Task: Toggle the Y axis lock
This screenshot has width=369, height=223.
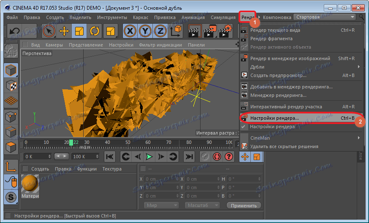Action: pyautogui.click(x=145, y=31)
